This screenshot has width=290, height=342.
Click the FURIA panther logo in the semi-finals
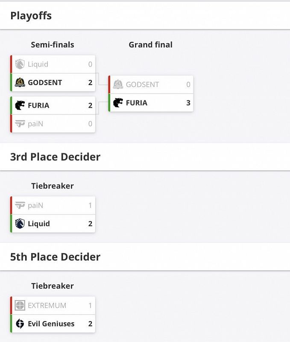pyautogui.click(x=20, y=106)
